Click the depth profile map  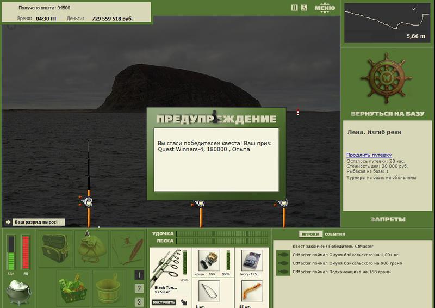click(387, 23)
